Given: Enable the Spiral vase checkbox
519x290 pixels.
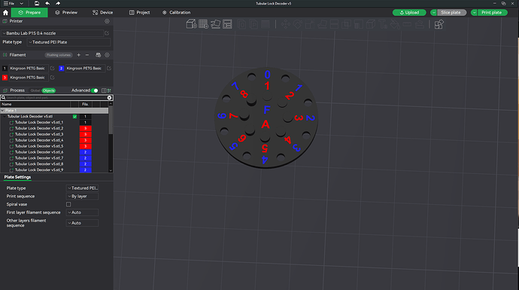Looking at the screenshot, I should 68,204.
